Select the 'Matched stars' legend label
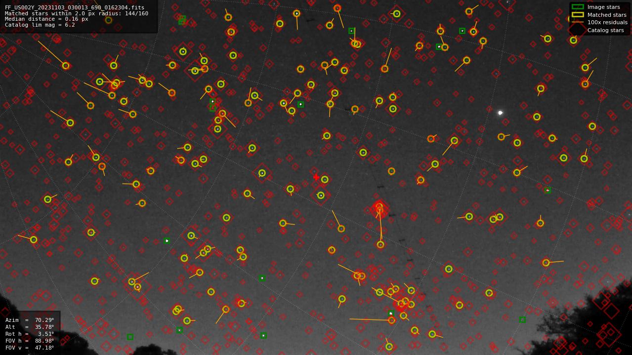Viewport: 632px width, 355px height. coord(607,15)
